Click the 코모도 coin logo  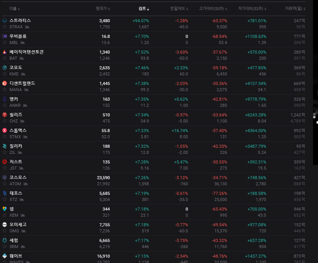5,68
